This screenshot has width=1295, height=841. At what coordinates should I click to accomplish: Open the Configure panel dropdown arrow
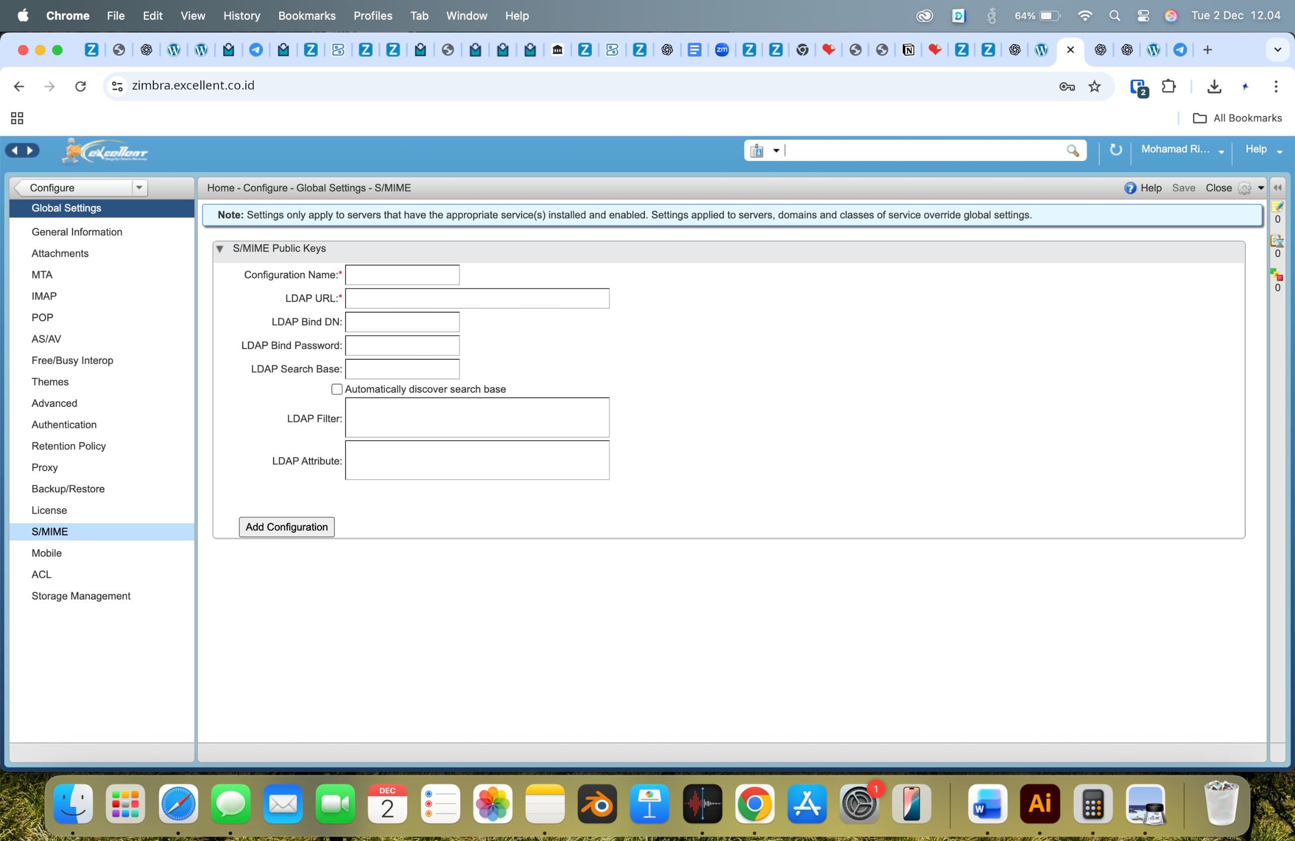click(139, 188)
